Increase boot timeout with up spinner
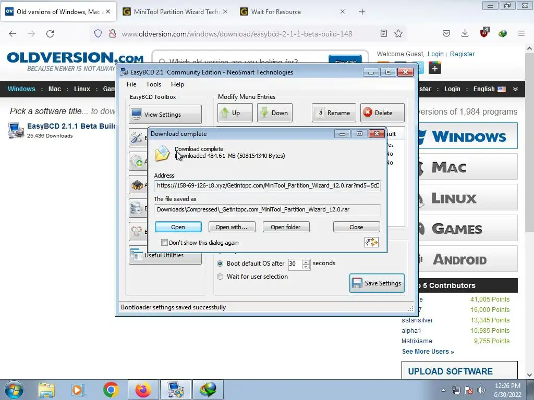The width and height of the screenshot is (534, 400). pos(306,261)
